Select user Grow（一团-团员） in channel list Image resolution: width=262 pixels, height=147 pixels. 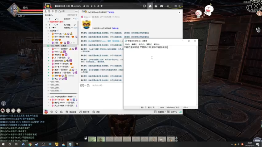[x=61, y=49]
